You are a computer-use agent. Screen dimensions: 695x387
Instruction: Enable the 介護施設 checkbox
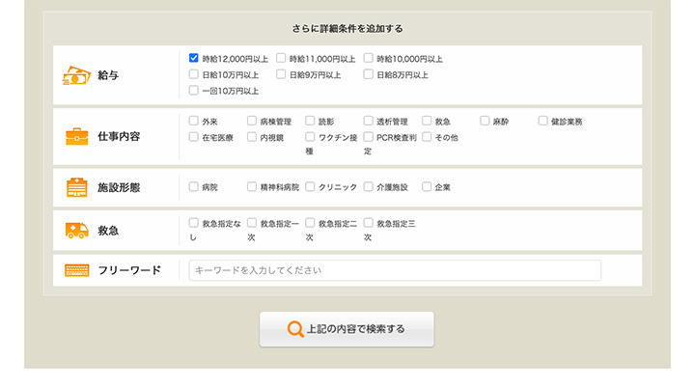[369, 187]
